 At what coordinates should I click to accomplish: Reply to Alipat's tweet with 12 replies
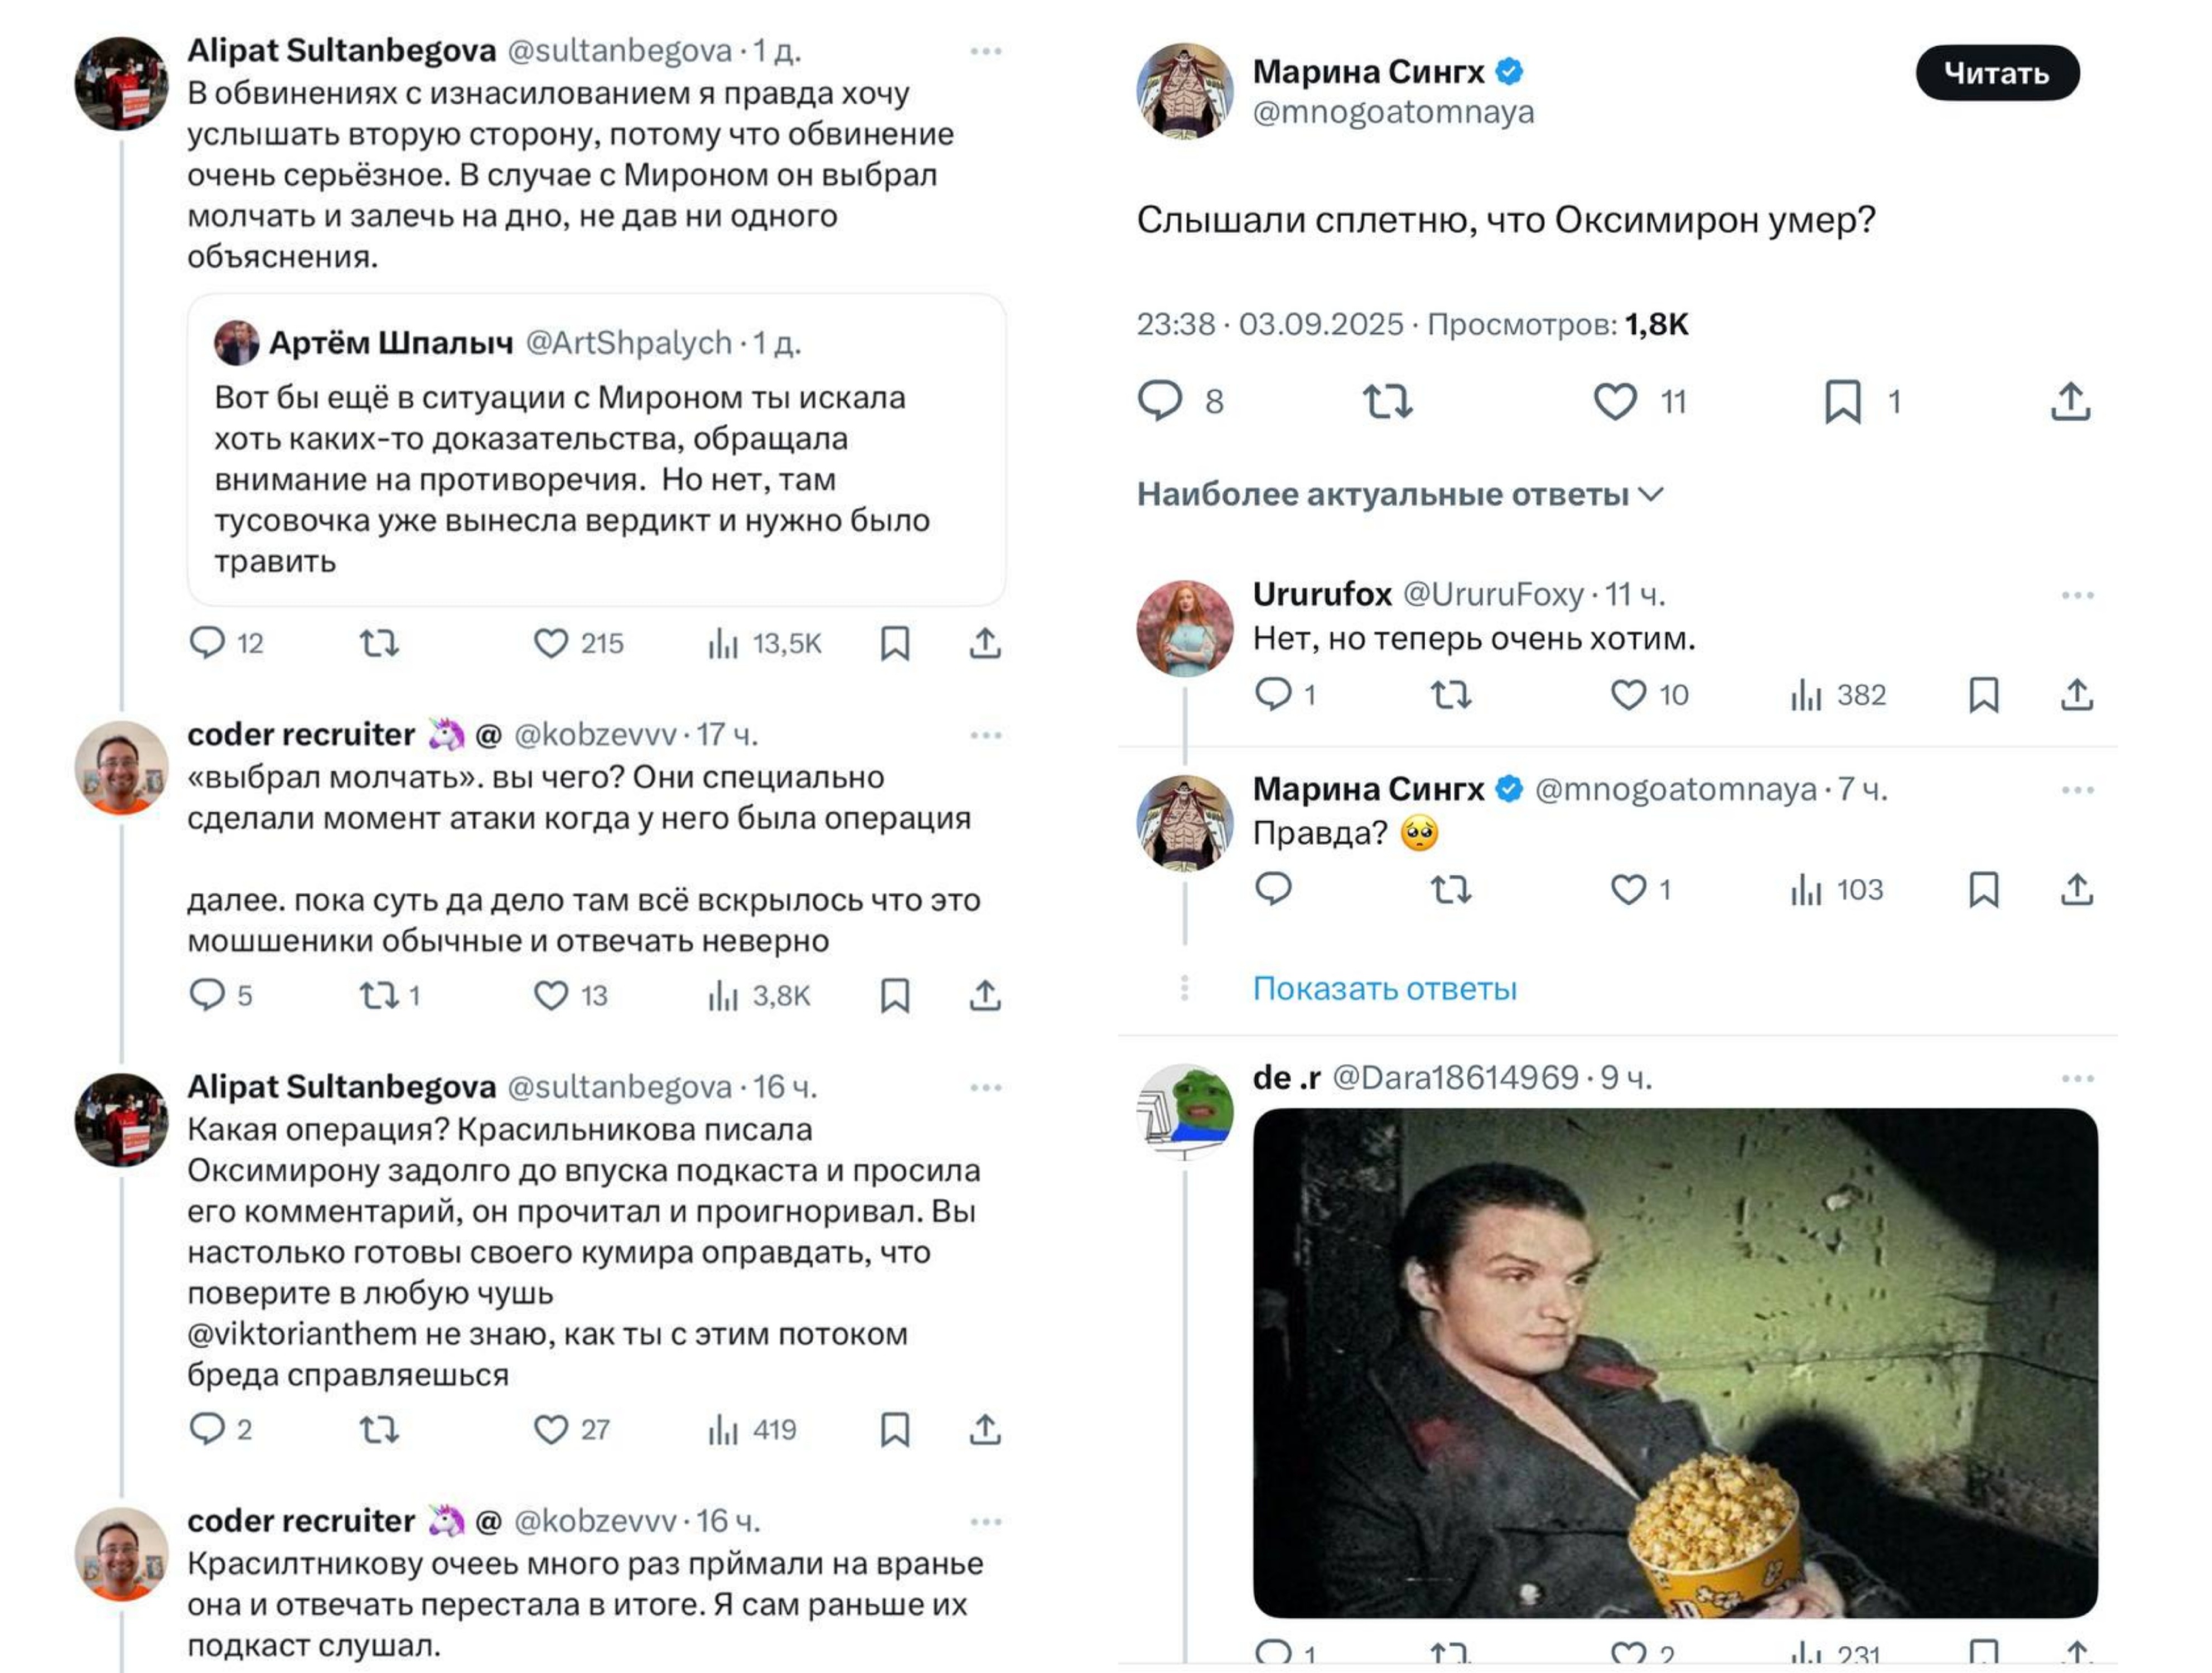tap(207, 643)
